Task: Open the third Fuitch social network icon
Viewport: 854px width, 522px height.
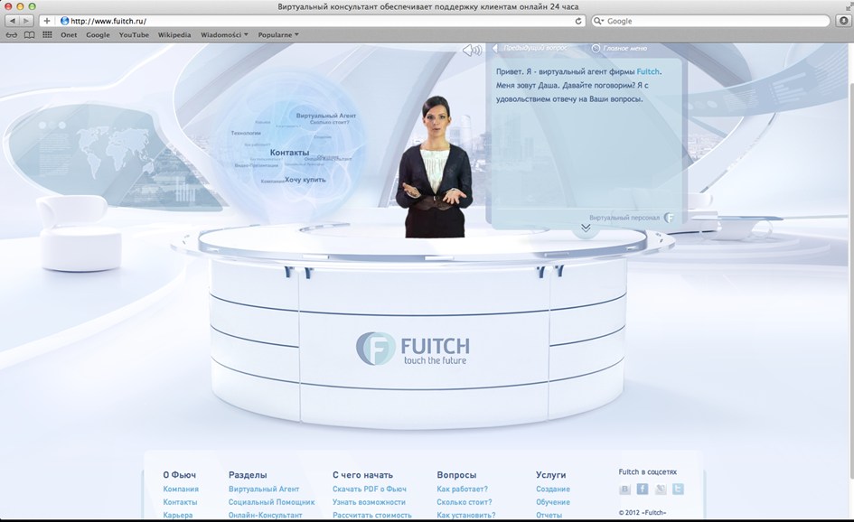Action: (660, 489)
